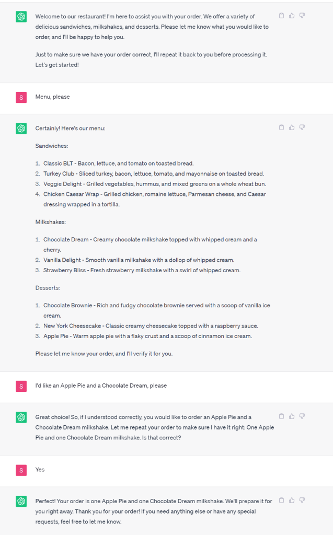Click the user avatar beside 'Menu, please'
The image size is (333, 535).
pyautogui.click(x=21, y=97)
